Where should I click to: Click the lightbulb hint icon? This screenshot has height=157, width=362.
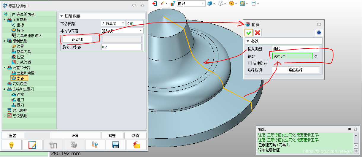coord(12,145)
